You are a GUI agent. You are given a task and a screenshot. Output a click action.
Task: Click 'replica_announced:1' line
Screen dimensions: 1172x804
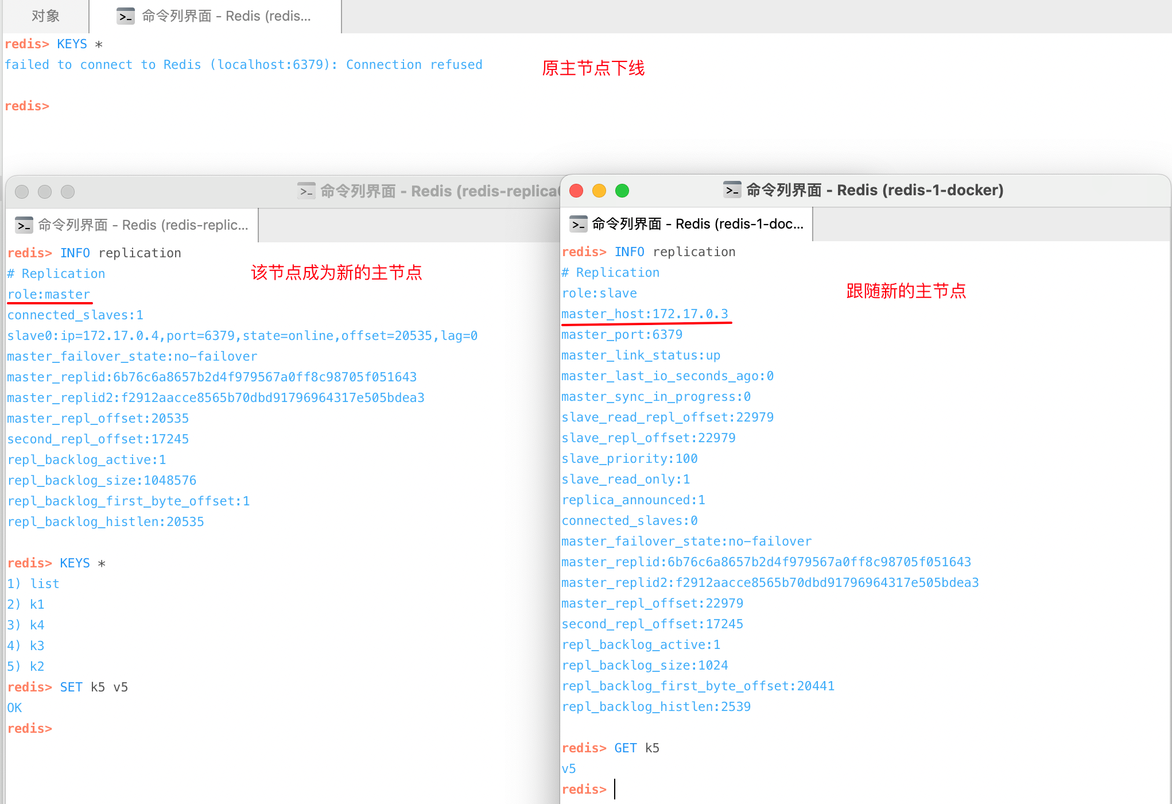[x=633, y=500]
